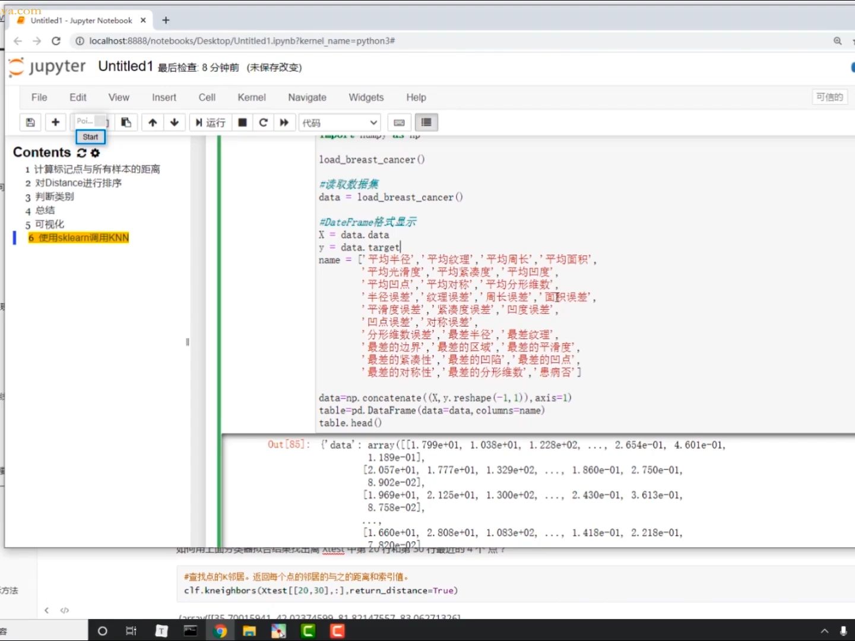Image resolution: width=855 pixels, height=641 pixels.
Task: Open the Widgets menu
Action: pyautogui.click(x=366, y=97)
